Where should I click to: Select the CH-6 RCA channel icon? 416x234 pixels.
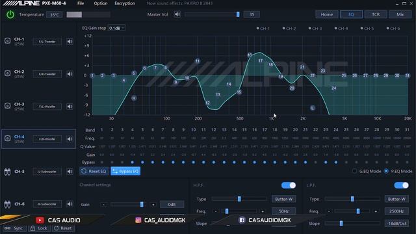click(7, 204)
